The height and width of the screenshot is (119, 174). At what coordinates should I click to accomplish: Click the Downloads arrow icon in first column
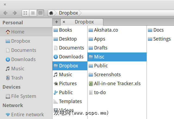click(x=55, y=57)
